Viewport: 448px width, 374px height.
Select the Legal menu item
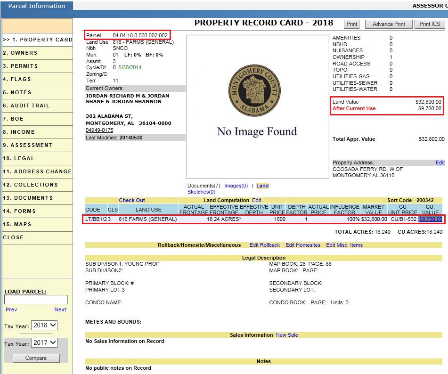(x=37, y=158)
